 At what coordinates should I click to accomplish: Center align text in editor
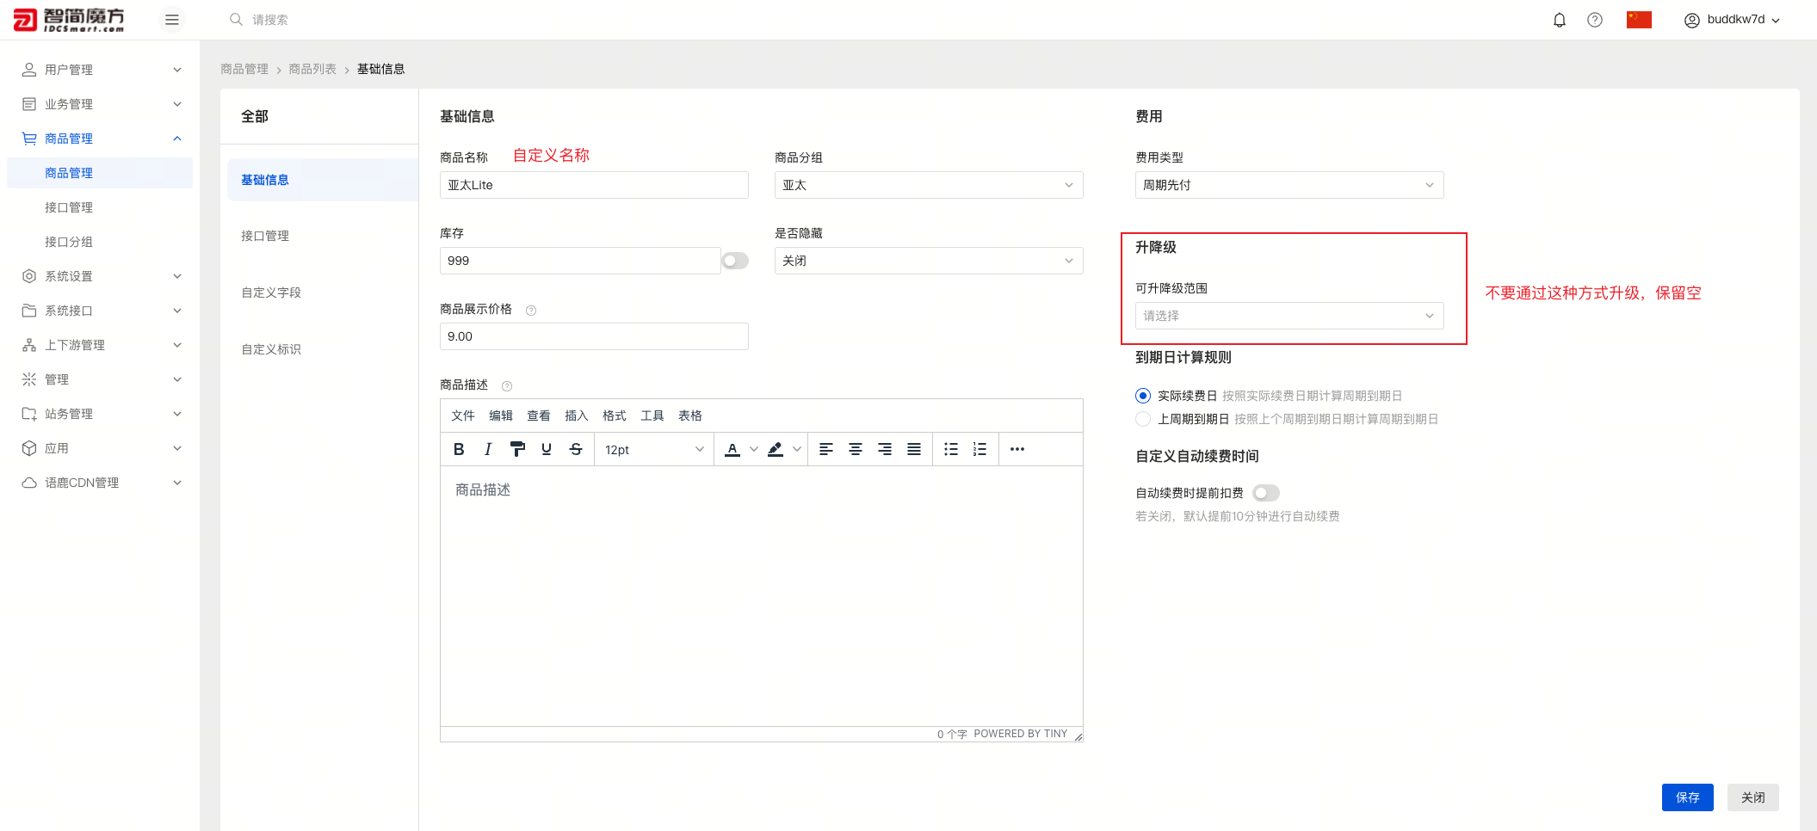coord(855,449)
